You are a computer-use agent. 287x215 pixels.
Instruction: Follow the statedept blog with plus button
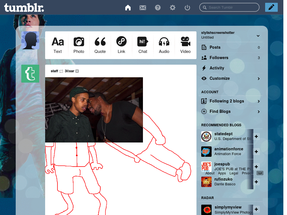(256, 136)
